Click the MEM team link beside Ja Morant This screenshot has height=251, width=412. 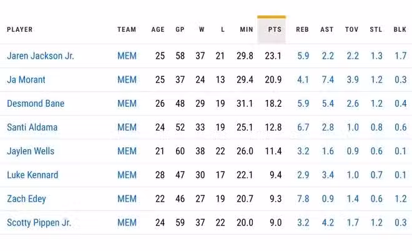[127, 80]
